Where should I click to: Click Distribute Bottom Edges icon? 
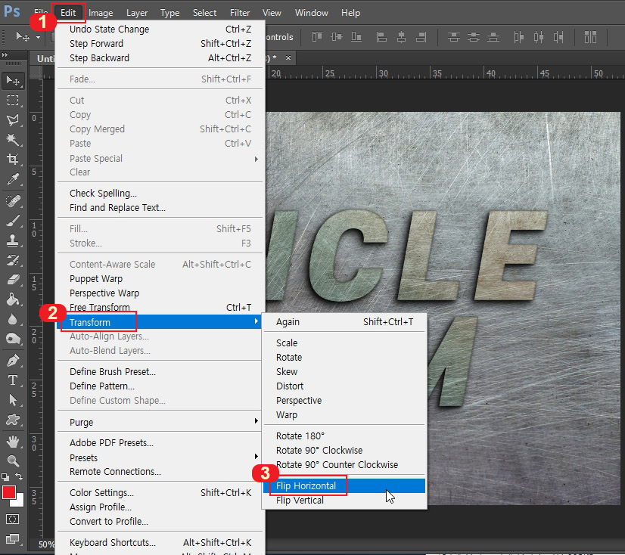click(x=493, y=38)
